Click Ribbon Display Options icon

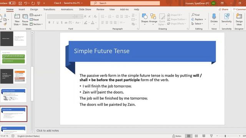coord(222,3)
